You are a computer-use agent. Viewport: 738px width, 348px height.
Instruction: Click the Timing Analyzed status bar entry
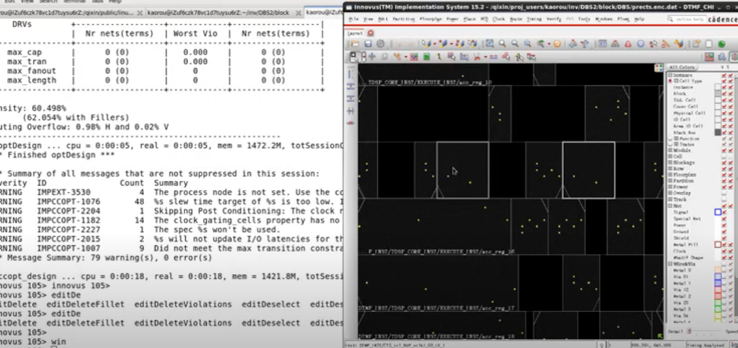pyautogui.click(x=705, y=345)
